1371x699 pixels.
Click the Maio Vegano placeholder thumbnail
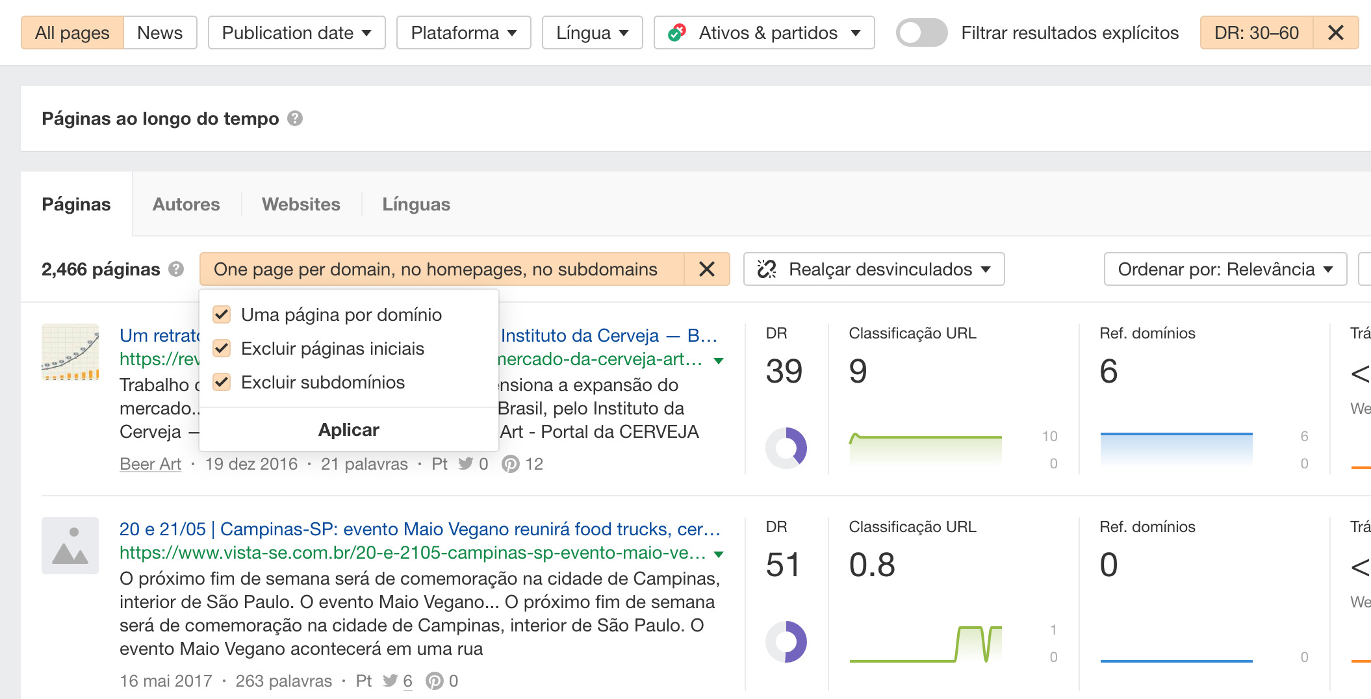[x=70, y=546]
